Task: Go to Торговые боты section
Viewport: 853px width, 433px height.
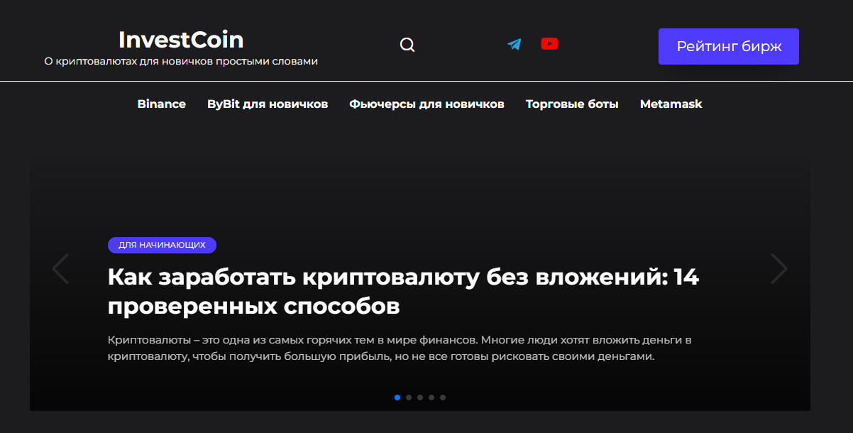Action: tap(572, 104)
